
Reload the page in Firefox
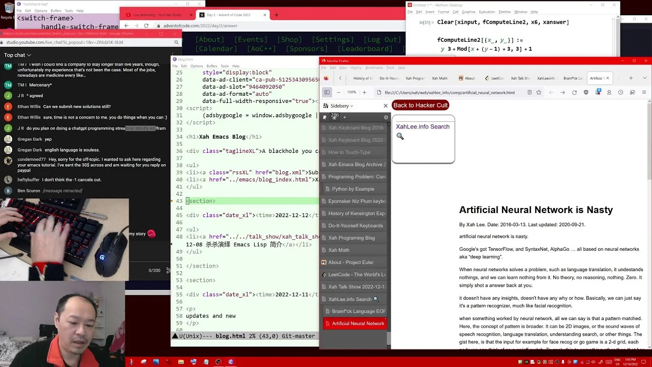coord(575,92)
